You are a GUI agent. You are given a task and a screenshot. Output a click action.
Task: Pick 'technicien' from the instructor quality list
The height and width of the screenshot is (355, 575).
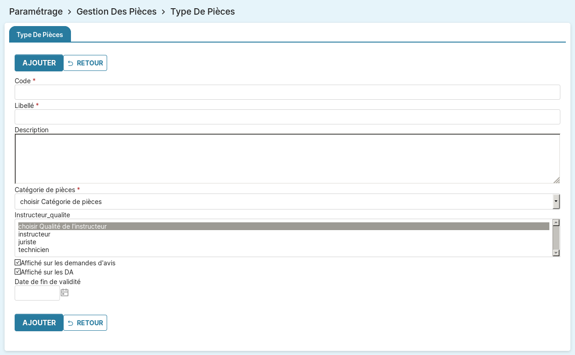point(34,250)
